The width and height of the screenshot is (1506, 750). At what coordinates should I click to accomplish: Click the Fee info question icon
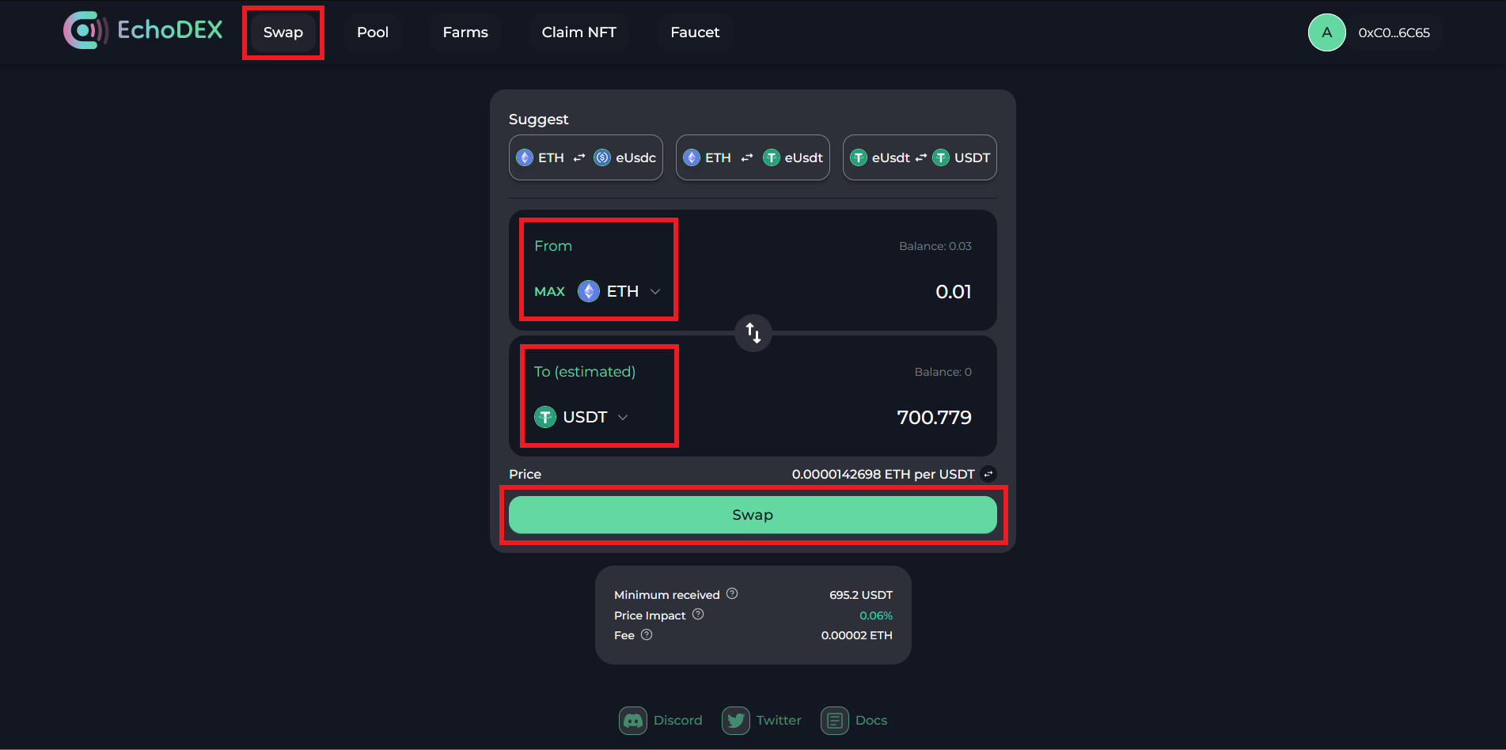[x=647, y=634]
